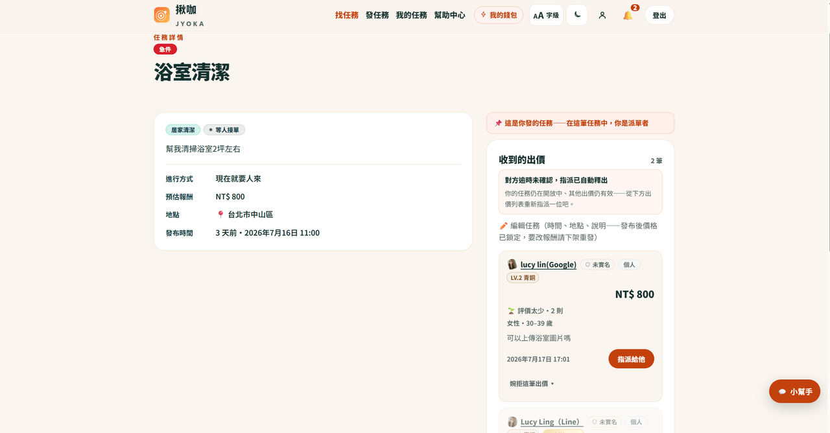Click the 登出 logout button
Viewport: 830px width, 433px height.
click(659, 15)
